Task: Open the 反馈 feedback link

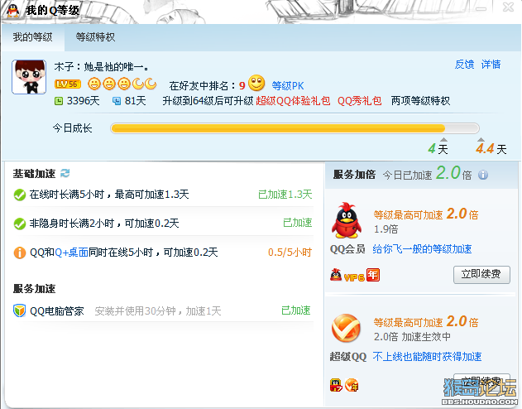Action: 464,65
